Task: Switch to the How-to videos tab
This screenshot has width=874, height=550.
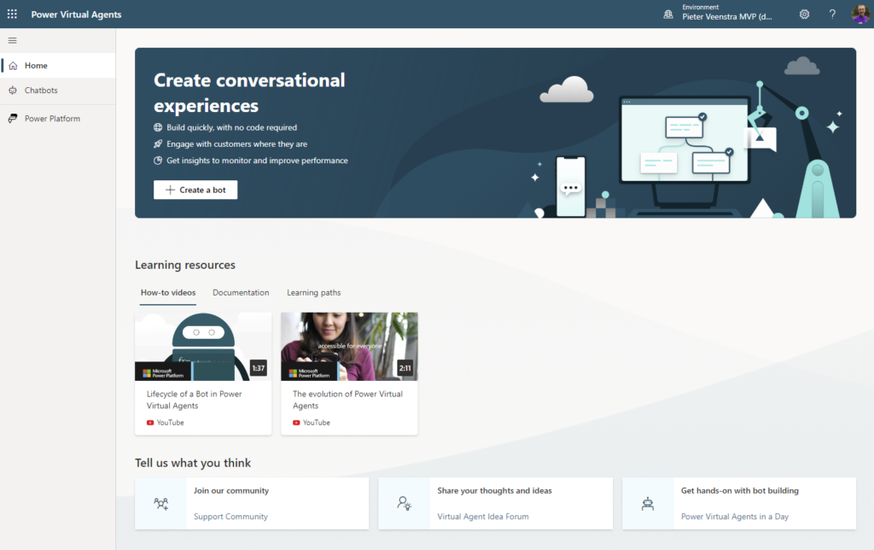Action: coord(168,292)
